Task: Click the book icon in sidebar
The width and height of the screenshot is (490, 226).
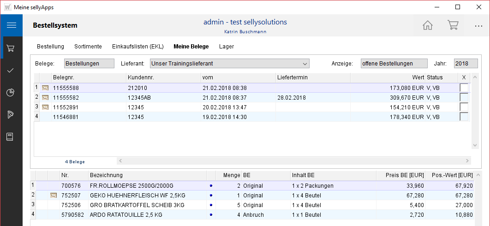Action: pyautogui.click(x=11, y=137)
